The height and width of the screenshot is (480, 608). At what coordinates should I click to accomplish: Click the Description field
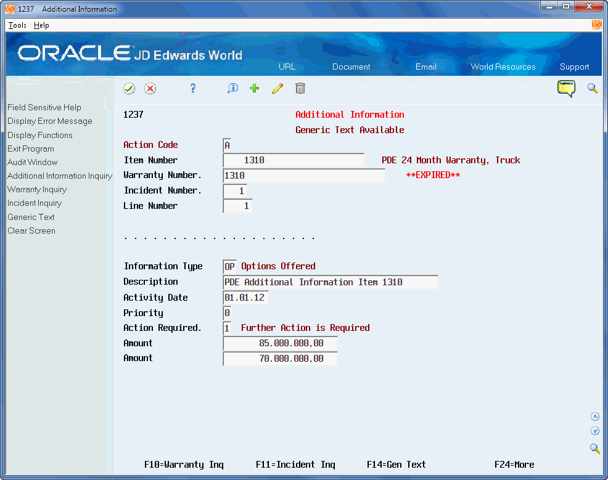pyautogui.click(x=331, y=282)
